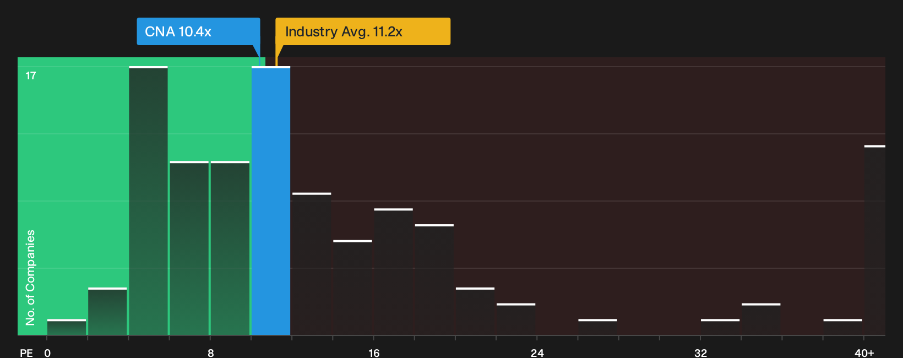This screenshot has width=903, height=358.
Task: Click the 17 y-axis value
Action: click(31, 75)
